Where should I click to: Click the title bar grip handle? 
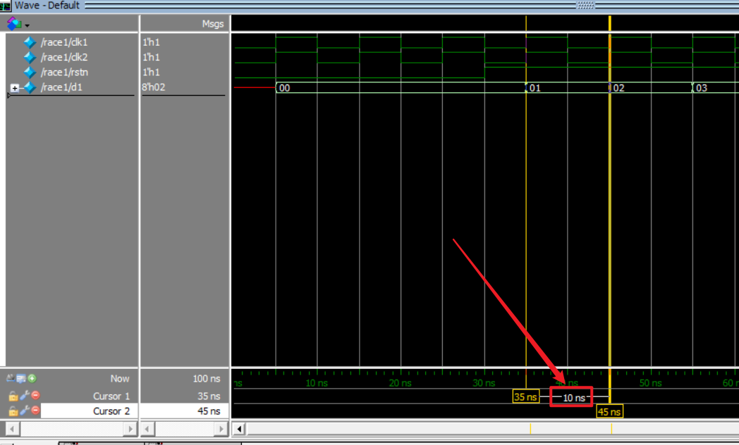(x=586, y=5)
